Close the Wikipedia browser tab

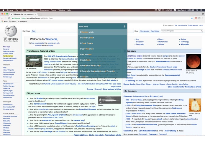click(36, 14)
